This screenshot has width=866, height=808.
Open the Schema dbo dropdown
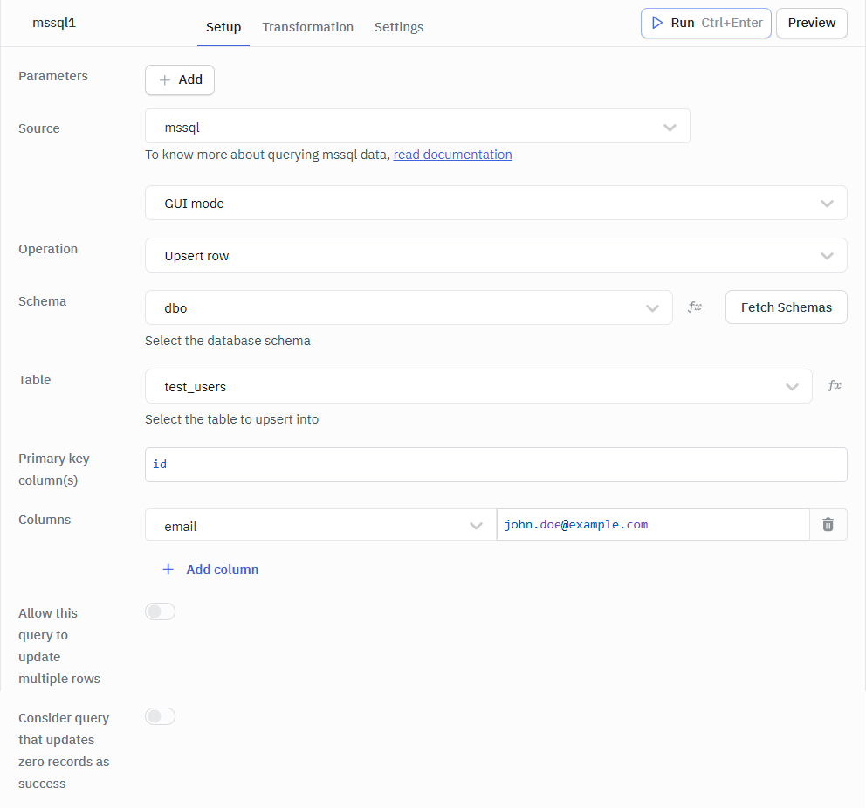point(409,307)
